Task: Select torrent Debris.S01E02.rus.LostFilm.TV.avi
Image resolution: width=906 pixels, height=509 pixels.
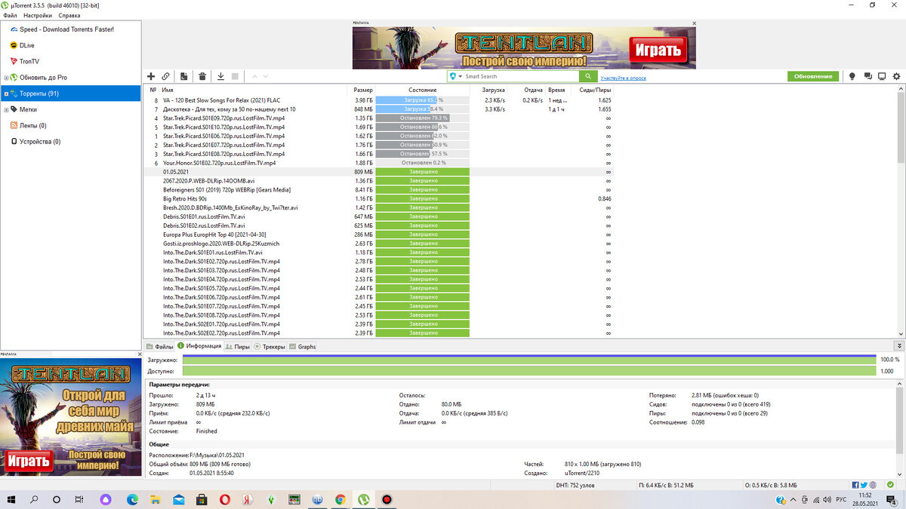Action: [x=204, y=225]
